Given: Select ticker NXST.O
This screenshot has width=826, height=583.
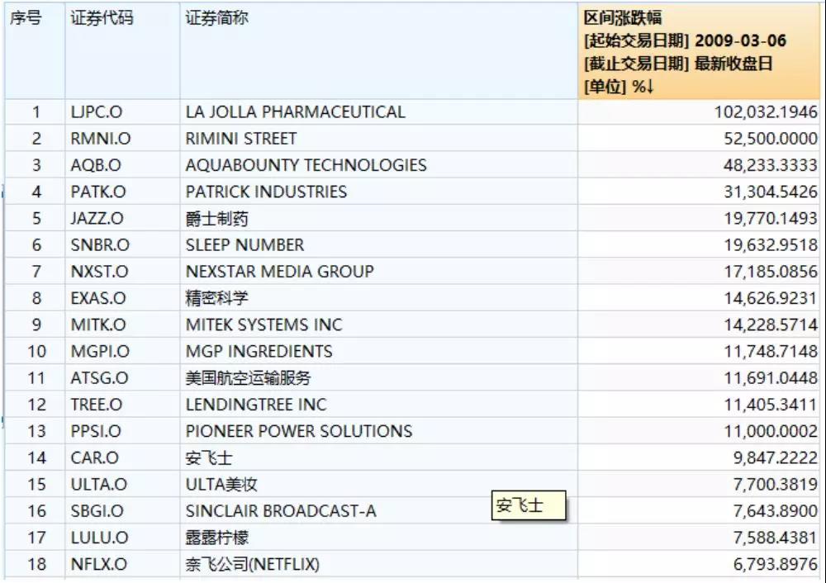Looking at the screenshot, I should pos(100,272).
